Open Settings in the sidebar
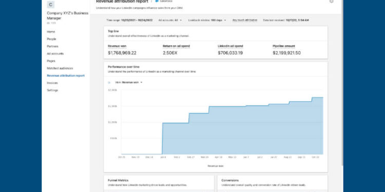 click(x=52, y=90)
